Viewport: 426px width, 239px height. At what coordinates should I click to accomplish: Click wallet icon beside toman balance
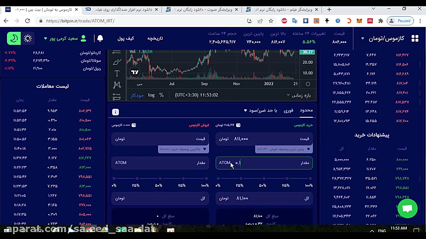238,125
